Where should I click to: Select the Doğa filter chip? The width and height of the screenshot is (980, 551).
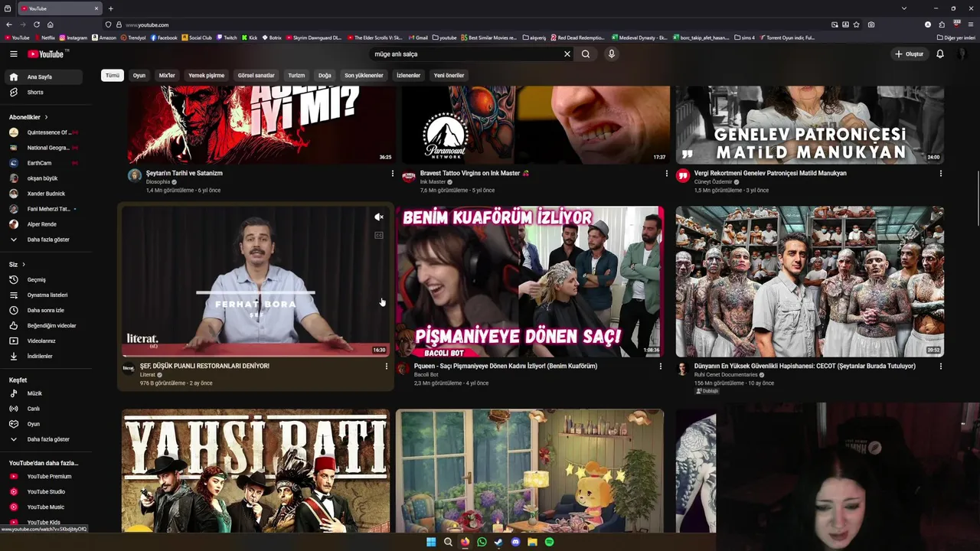click(x=325, y=75)
